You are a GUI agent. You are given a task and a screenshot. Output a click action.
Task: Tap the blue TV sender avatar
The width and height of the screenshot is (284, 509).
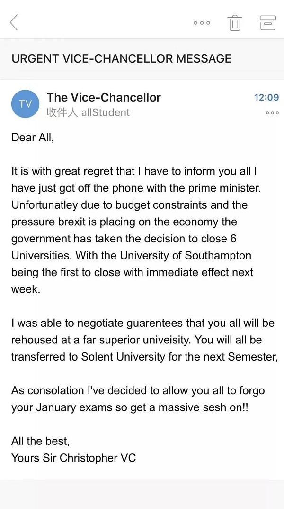pos(25,103)
